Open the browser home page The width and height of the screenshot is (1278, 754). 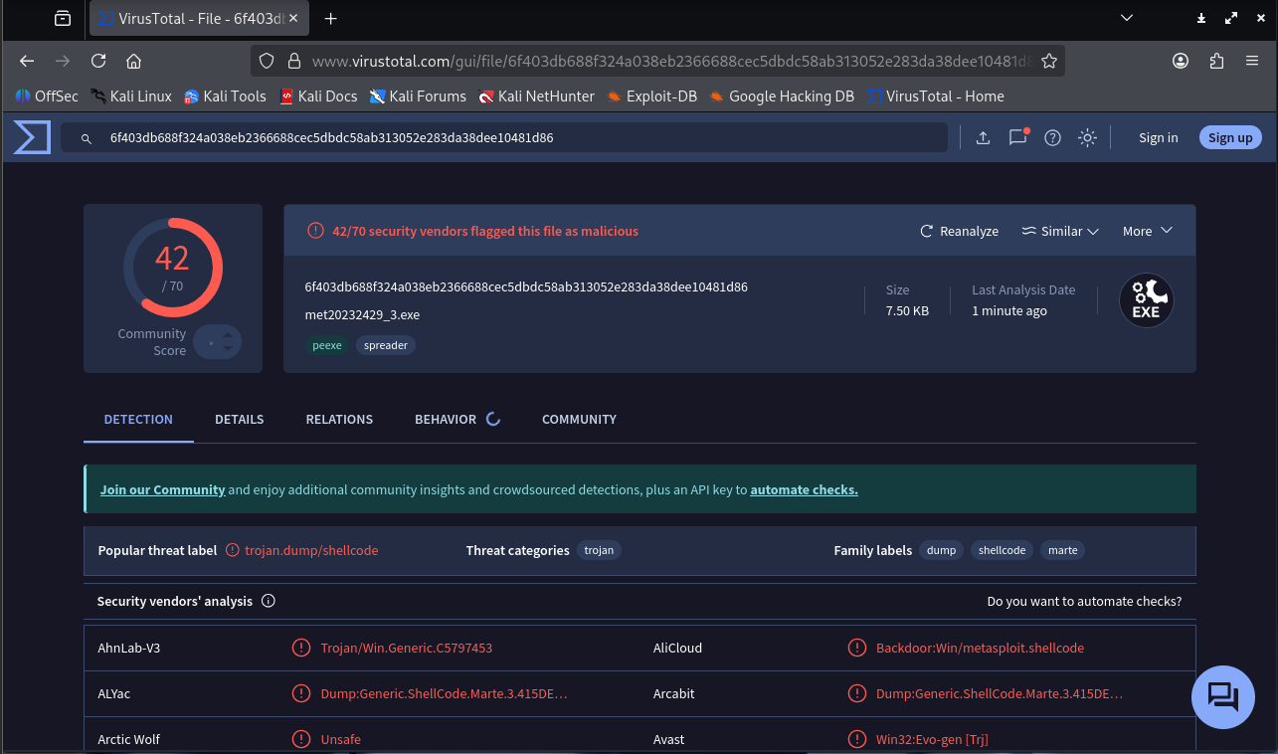(x=133, y=61)
